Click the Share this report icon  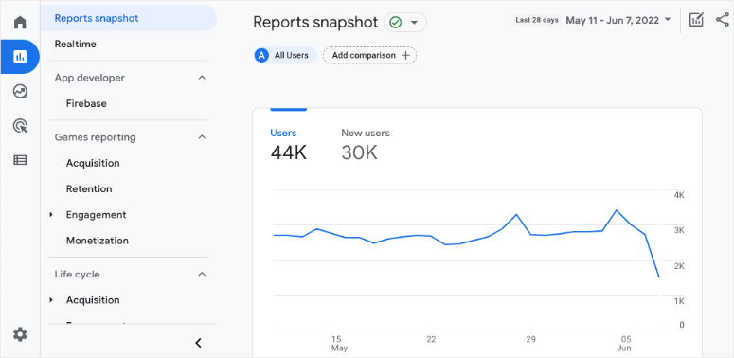click(x=723, y=20)
